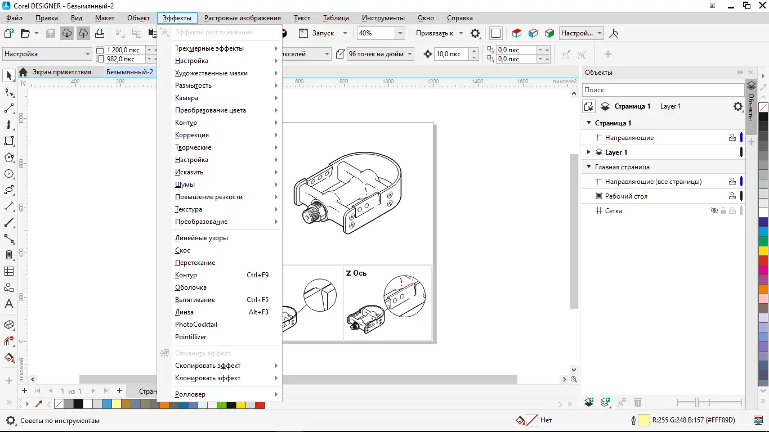Screen dimensions: 769x432
Task: Select the Text tool in the toolbox
Action: point(9,304)
